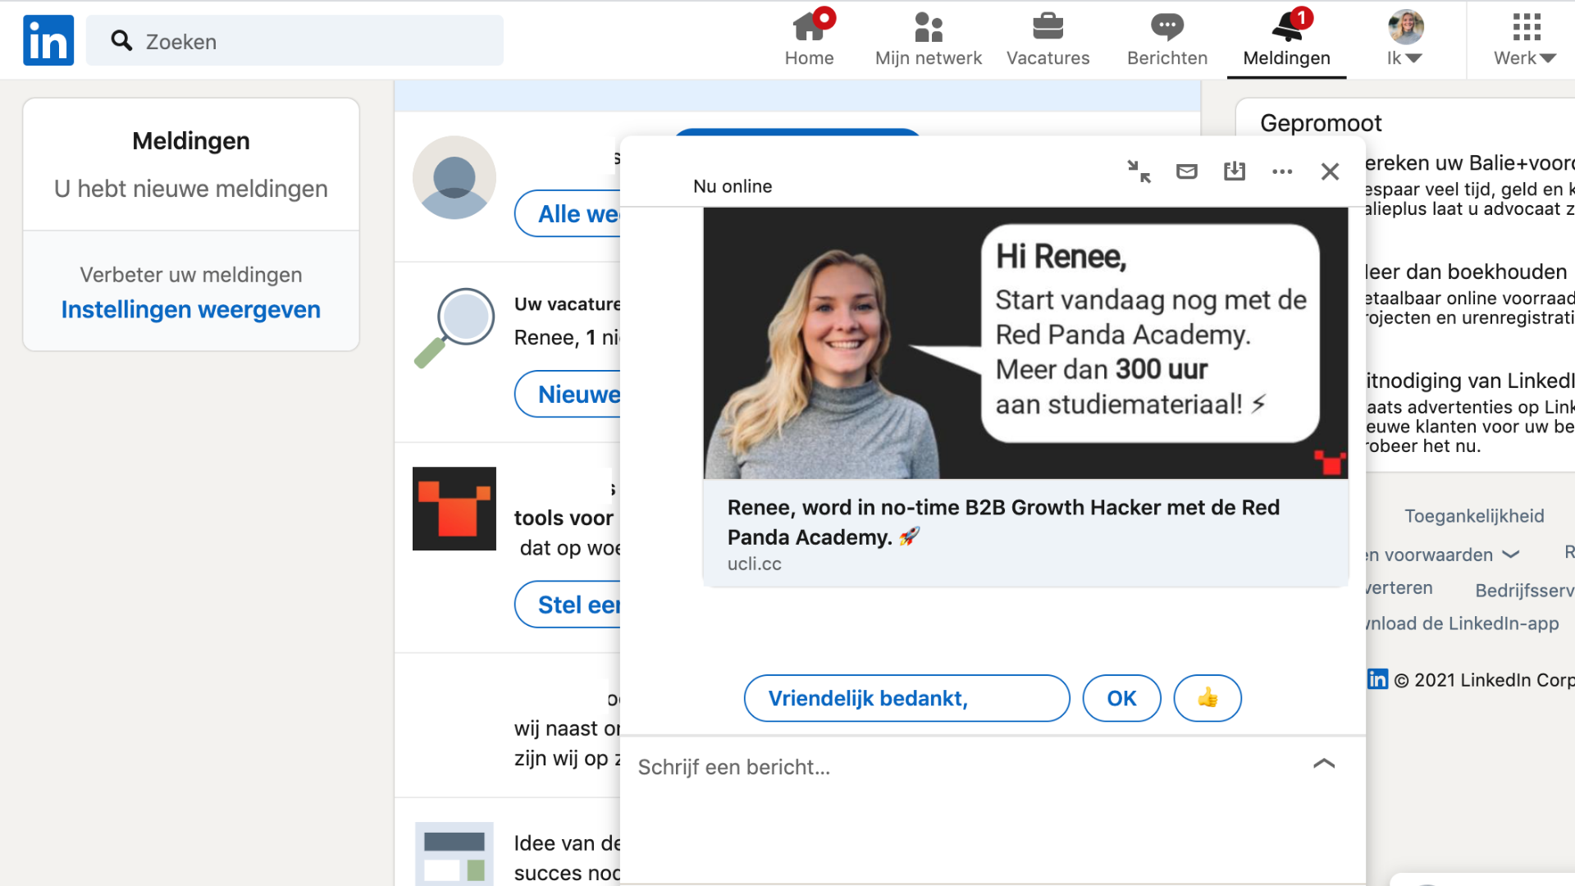1575x886 pixels.
Task: Open the meer dan boekhouden promoted ad
Action: tap(1470, 294)
